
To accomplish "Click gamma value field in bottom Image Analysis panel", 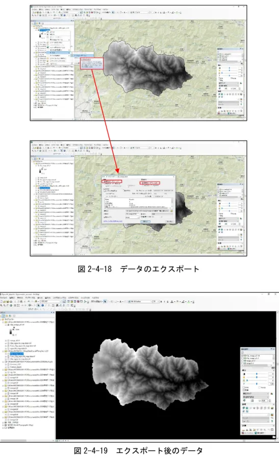I will click(271, 384).
